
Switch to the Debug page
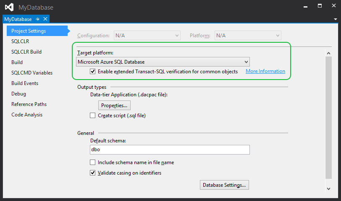(19, 94)
